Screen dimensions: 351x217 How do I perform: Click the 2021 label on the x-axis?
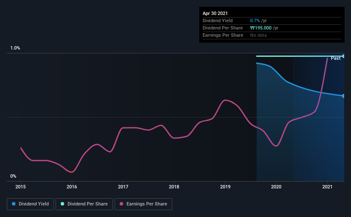point(327,187)
